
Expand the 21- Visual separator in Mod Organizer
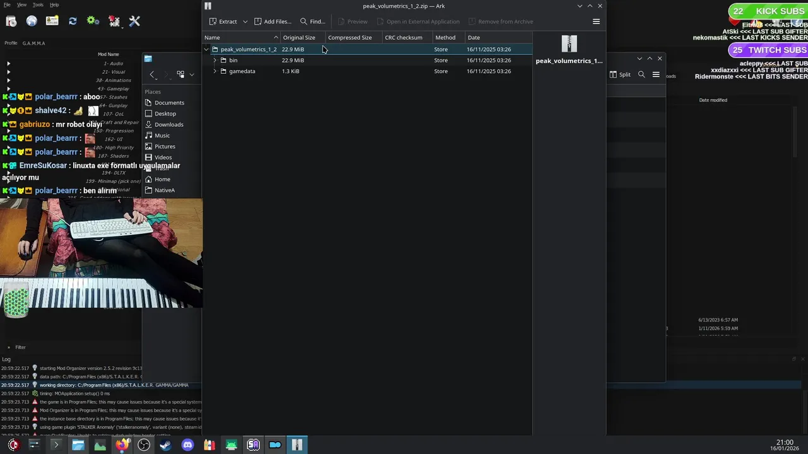tap(8, 72)
